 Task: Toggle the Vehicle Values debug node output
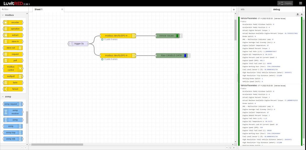tap(181, 36)
